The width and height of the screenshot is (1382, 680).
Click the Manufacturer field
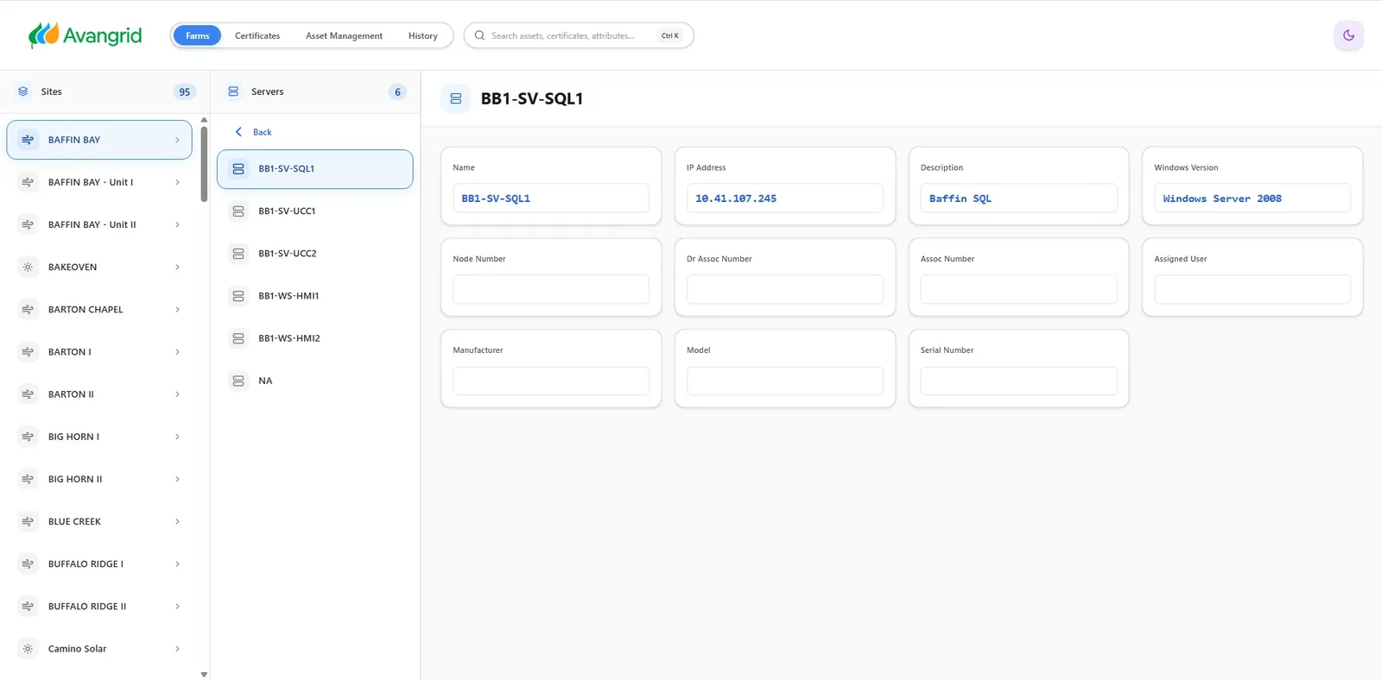[550, 381]
